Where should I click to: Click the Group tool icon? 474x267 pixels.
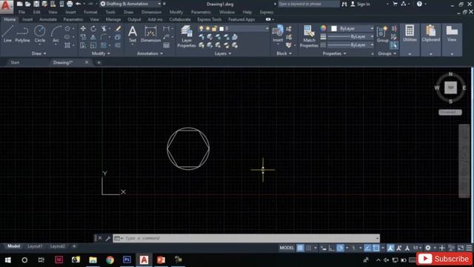(x=382, y=34)
